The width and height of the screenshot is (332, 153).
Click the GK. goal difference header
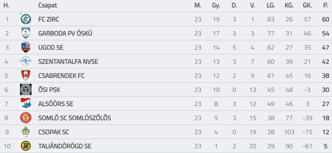coord(307,6)
